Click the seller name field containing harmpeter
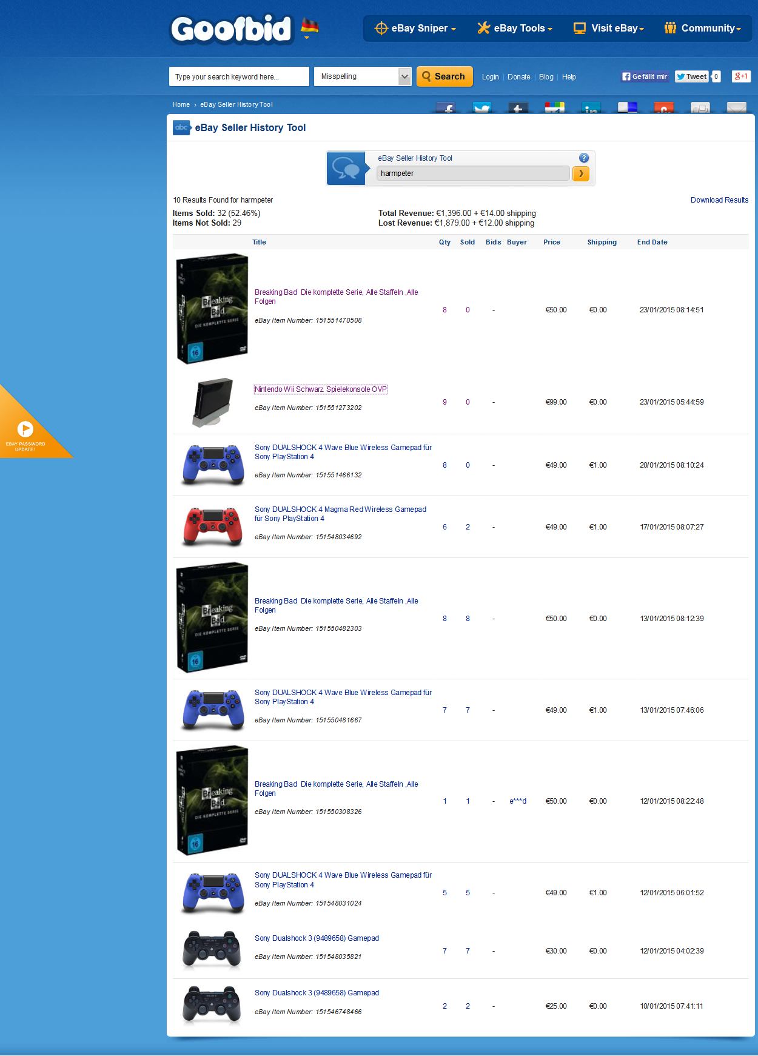 click(x=473, y=173)
